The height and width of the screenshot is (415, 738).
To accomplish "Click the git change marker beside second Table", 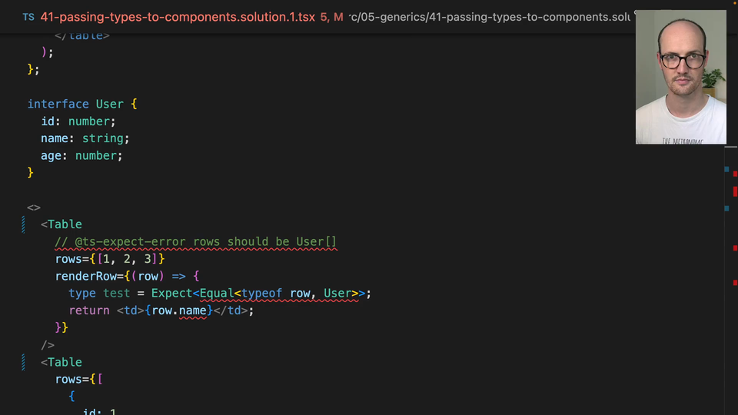I will [x=23, y=362].
